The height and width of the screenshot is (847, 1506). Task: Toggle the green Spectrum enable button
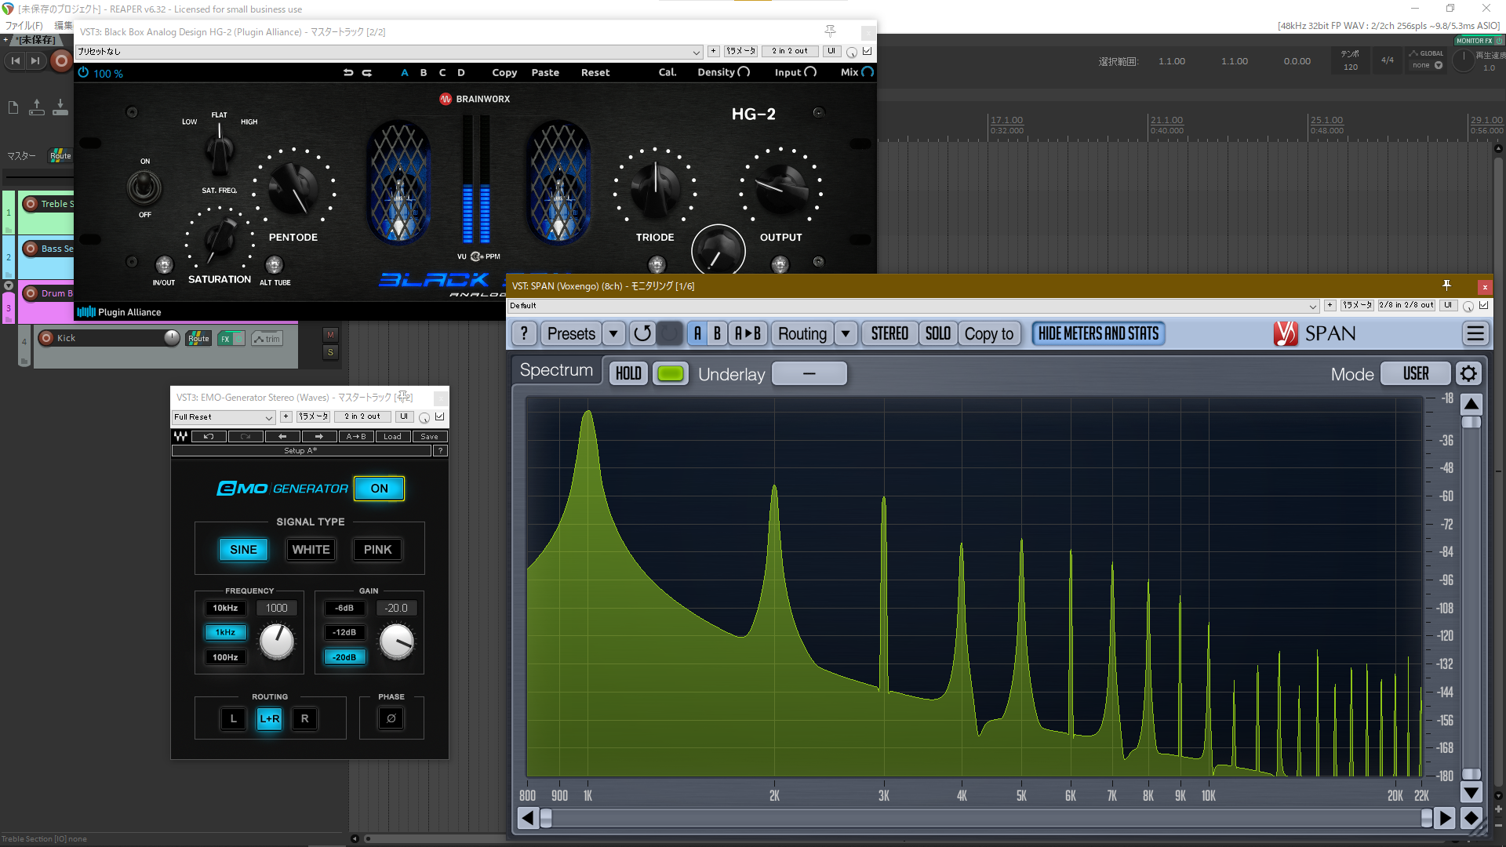(x=670, y=373)
